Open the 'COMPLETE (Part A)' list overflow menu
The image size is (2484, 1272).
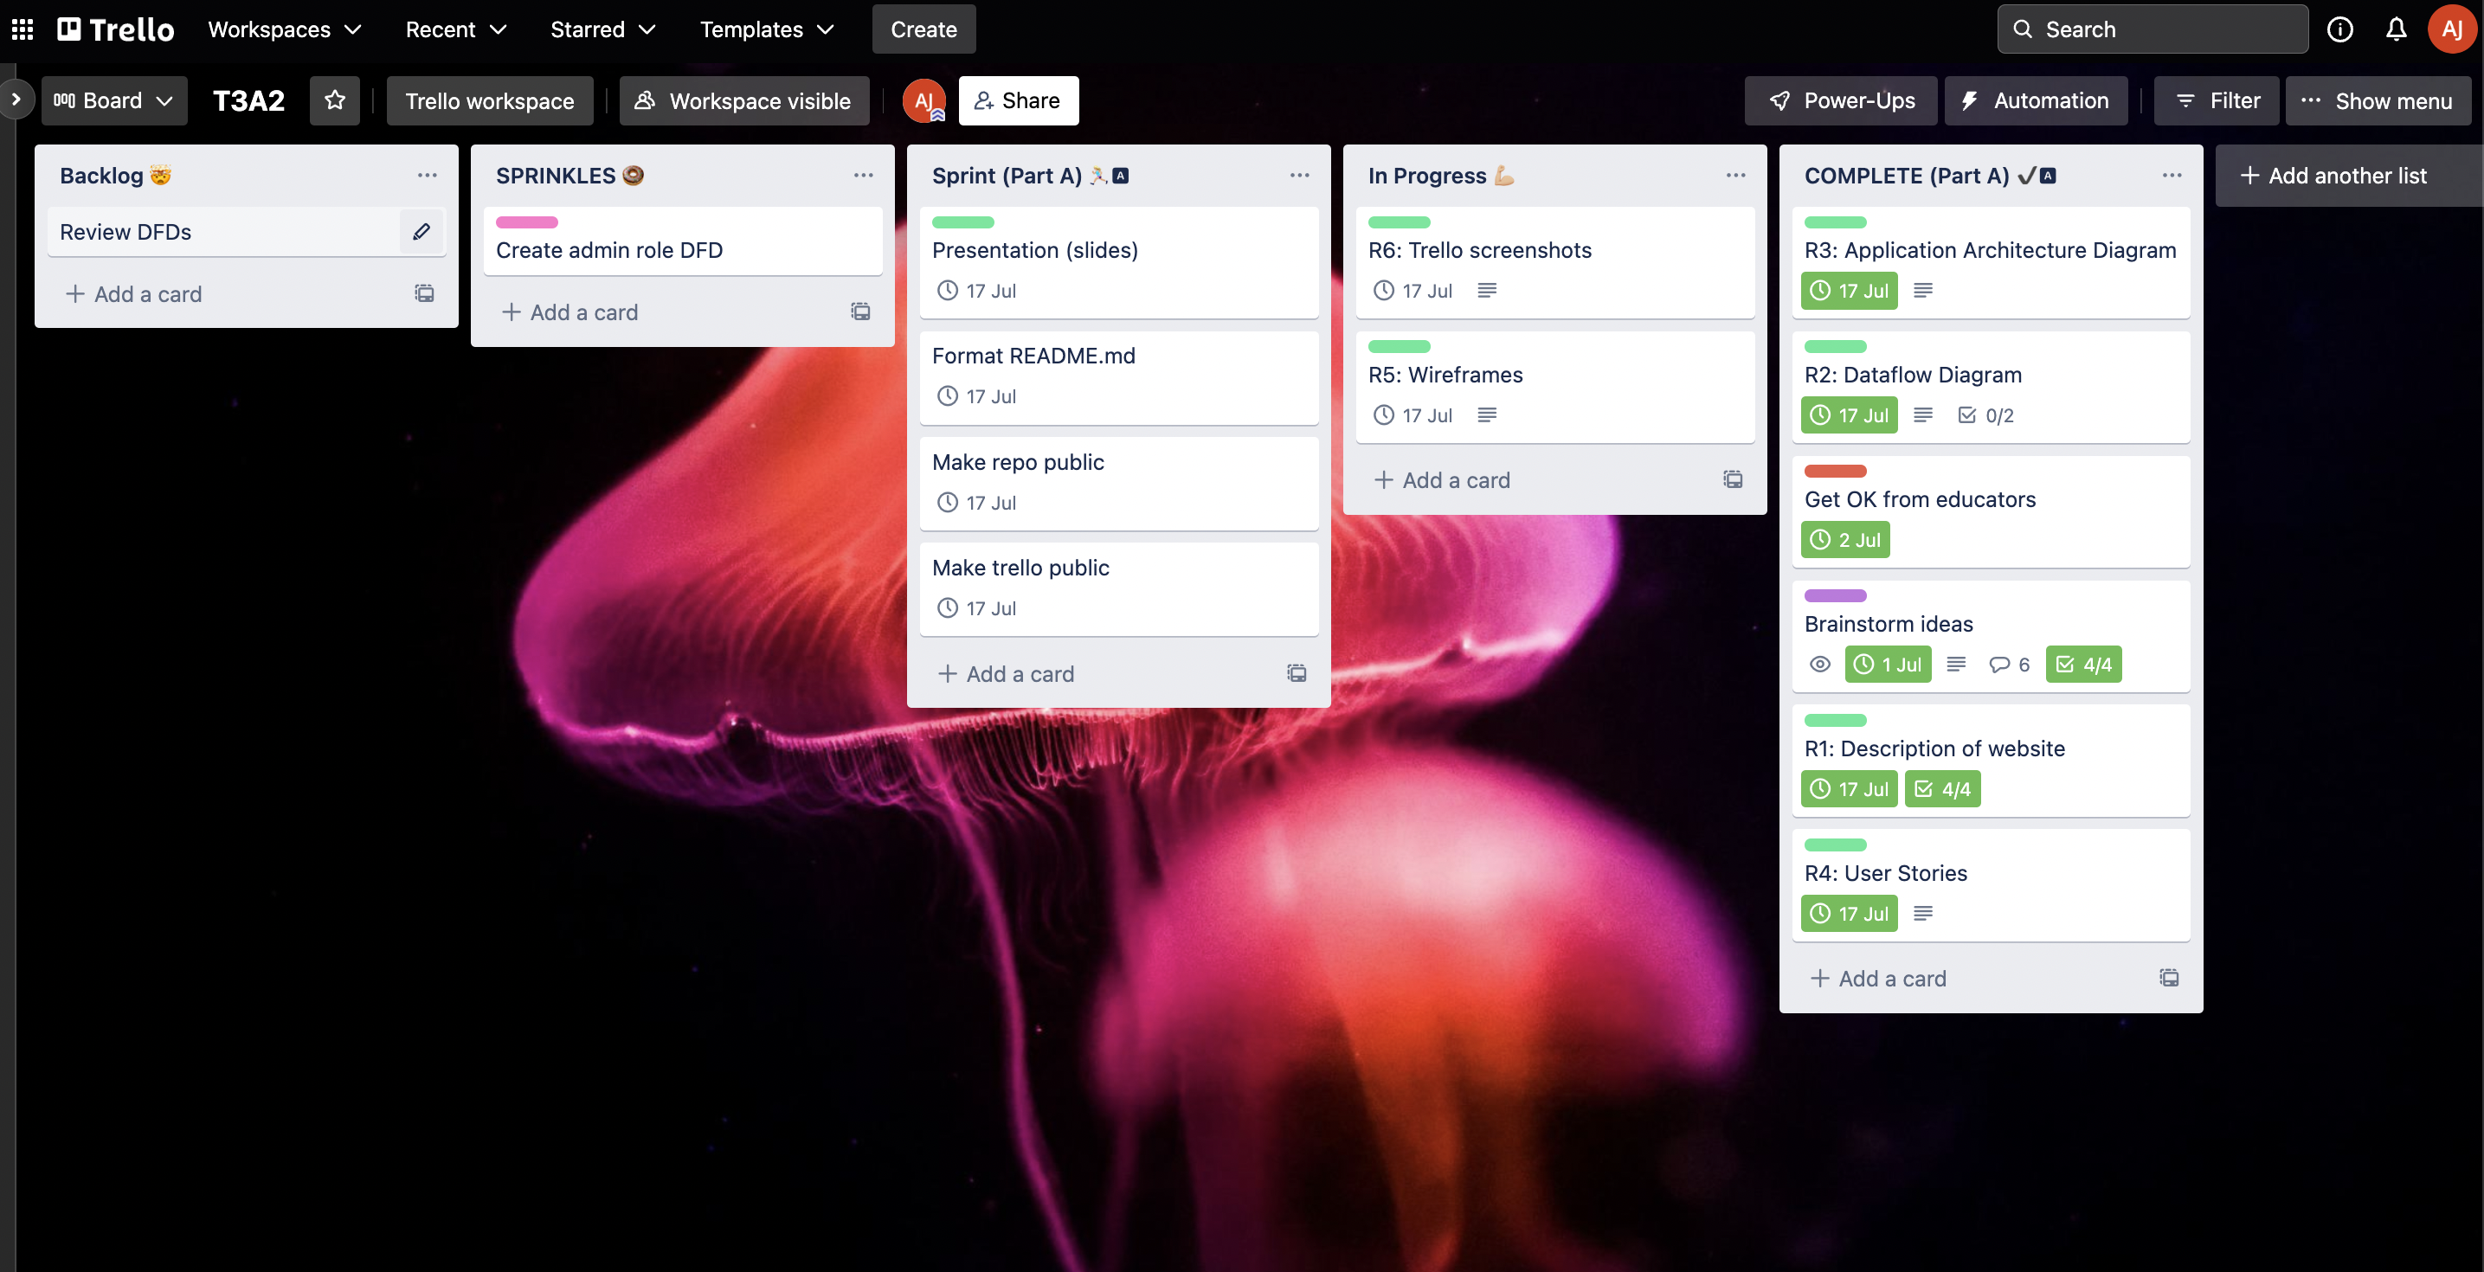click(2172, 174)
